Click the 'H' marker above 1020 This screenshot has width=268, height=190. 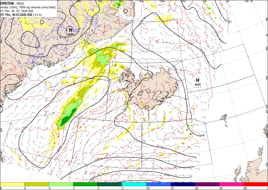coord(70,30)
